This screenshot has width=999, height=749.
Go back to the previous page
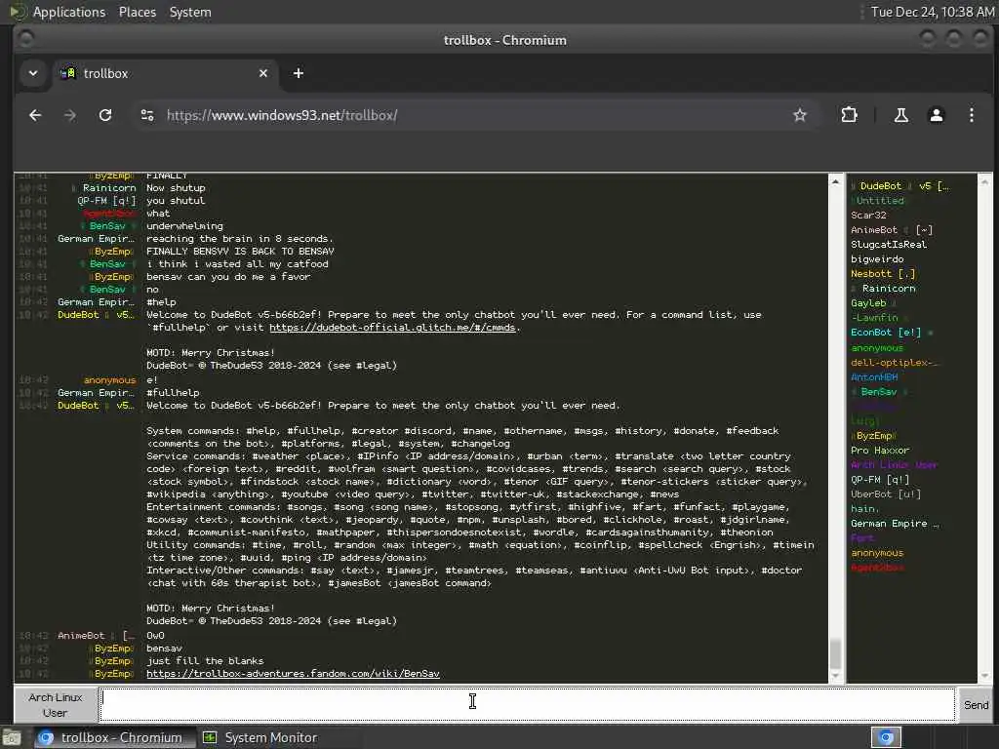[x=35, y=115]
